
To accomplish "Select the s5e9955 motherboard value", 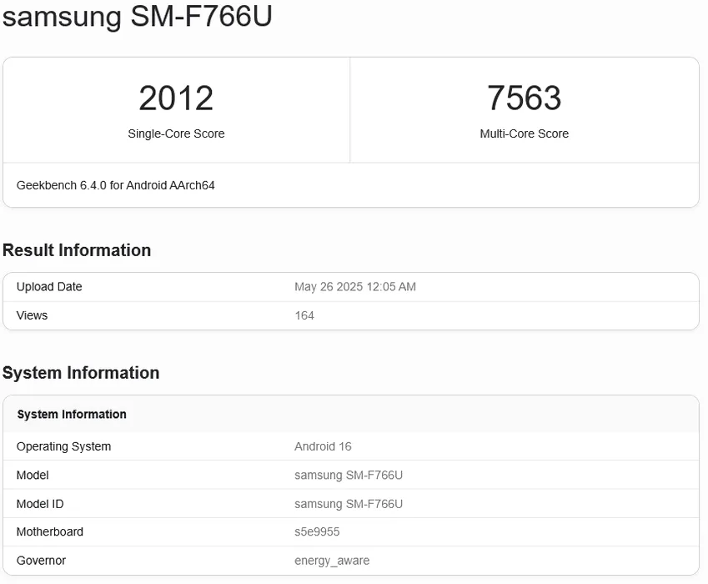I will coord(317,532).
